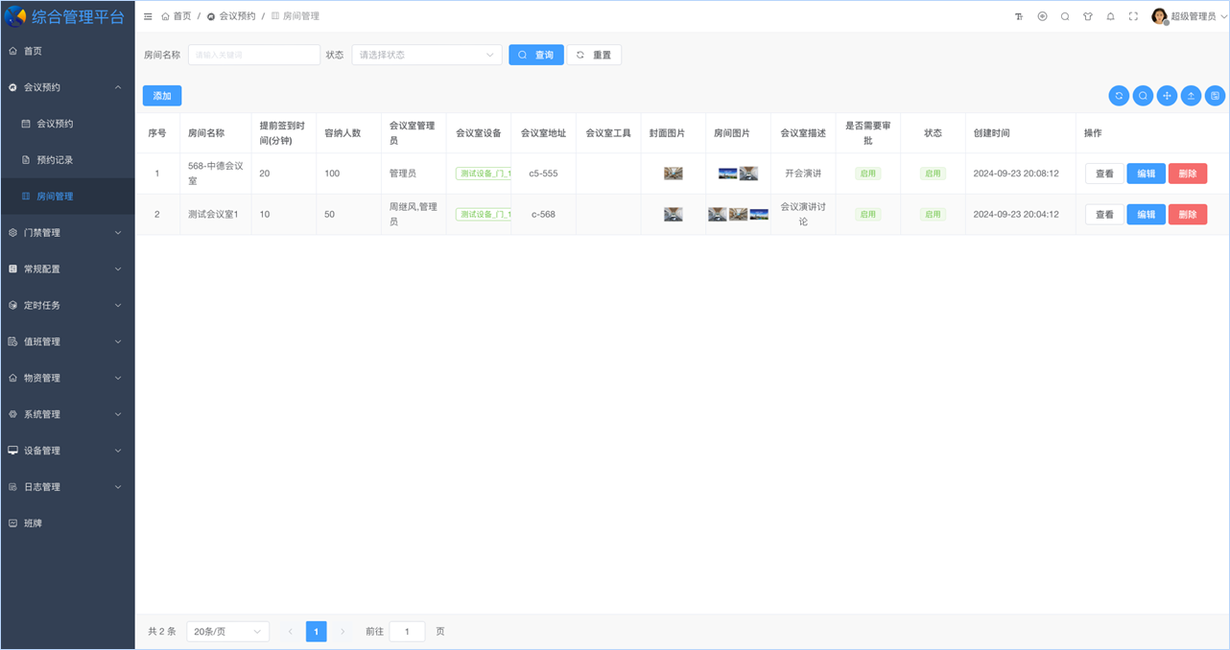Viewport: 1230px width, 650px height.
Task: Refresh the room list table
Action: tap(1119, 95)
